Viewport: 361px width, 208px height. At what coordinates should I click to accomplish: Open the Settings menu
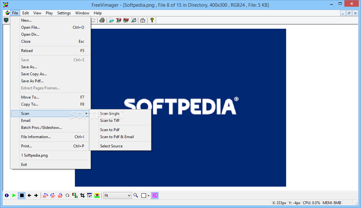(x=64, y=13)
